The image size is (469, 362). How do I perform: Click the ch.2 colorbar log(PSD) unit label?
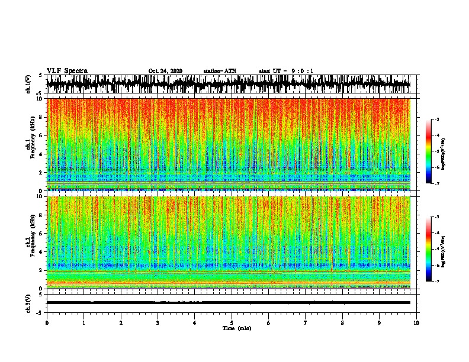[443, 251]
